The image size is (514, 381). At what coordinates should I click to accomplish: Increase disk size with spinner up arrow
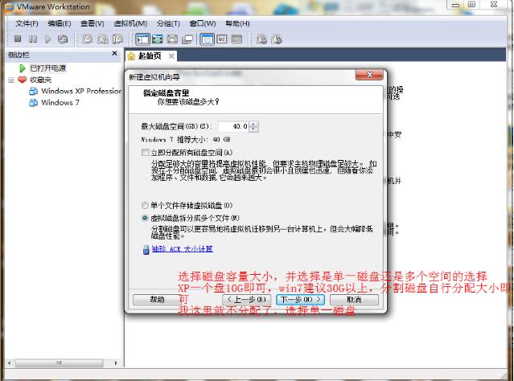pos(253,124)
